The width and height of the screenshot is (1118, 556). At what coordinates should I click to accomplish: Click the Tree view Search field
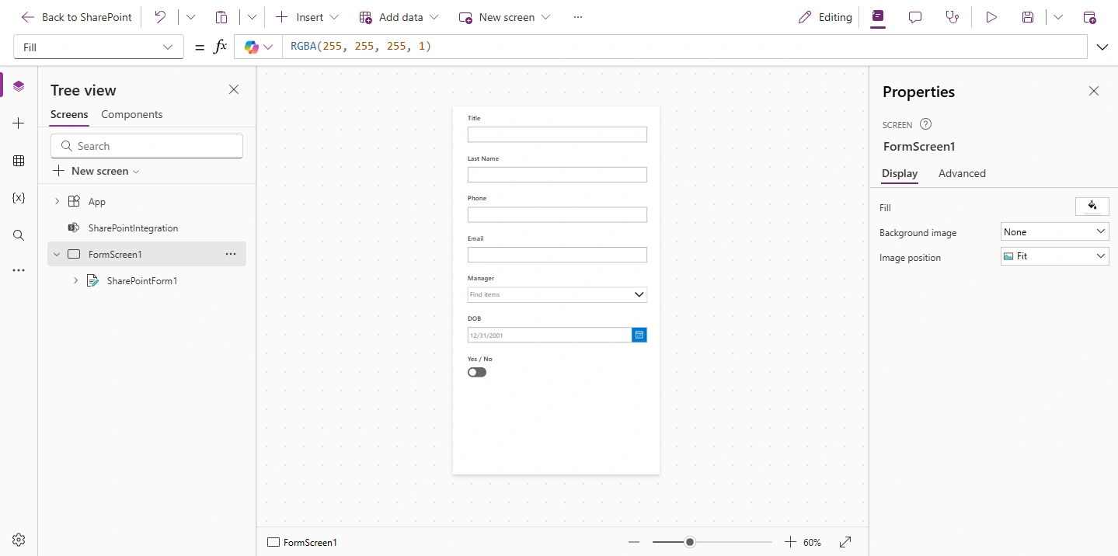(147, 146)
